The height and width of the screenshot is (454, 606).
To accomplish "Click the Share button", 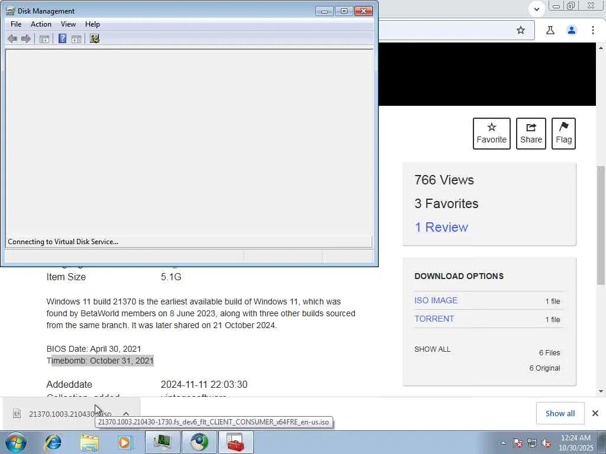I will click(531, 134).
